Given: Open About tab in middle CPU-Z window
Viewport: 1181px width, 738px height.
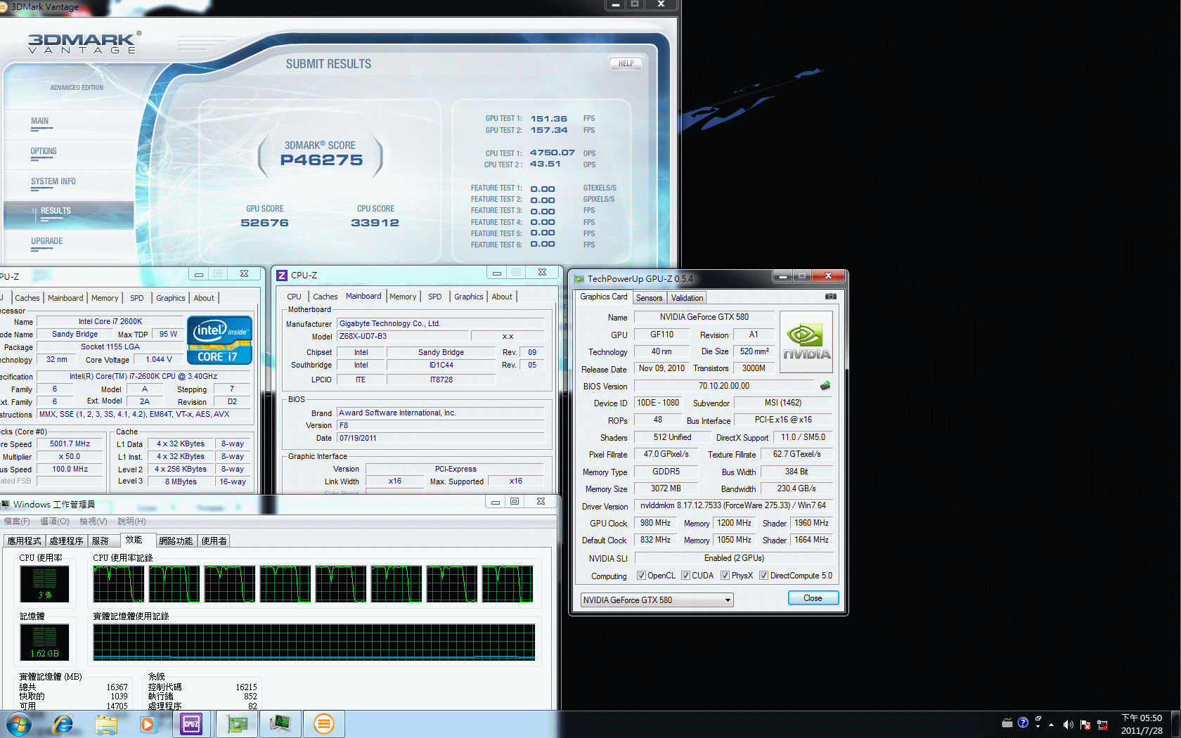Looking at the screenshot, I should pyautogui.click(x=502, y=297).
